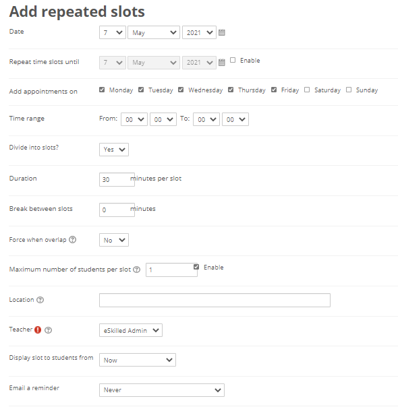
Task: Select the From hour dropdown in Time range
Action: click(134, 119)
